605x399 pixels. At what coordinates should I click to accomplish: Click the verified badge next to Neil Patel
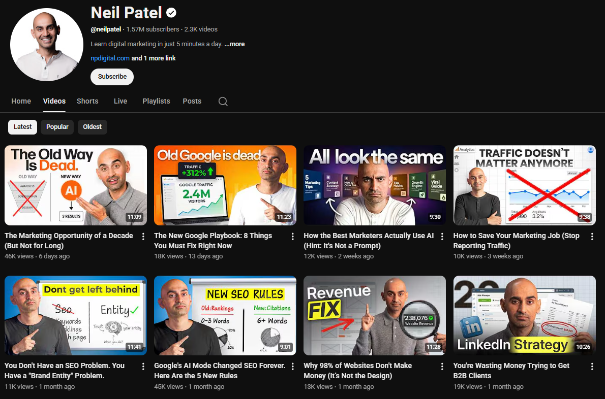click(x=170, y=12)
